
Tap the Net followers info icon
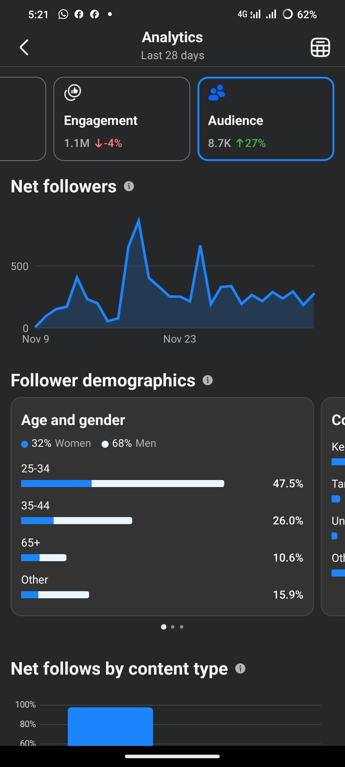(x=129, y=186)
